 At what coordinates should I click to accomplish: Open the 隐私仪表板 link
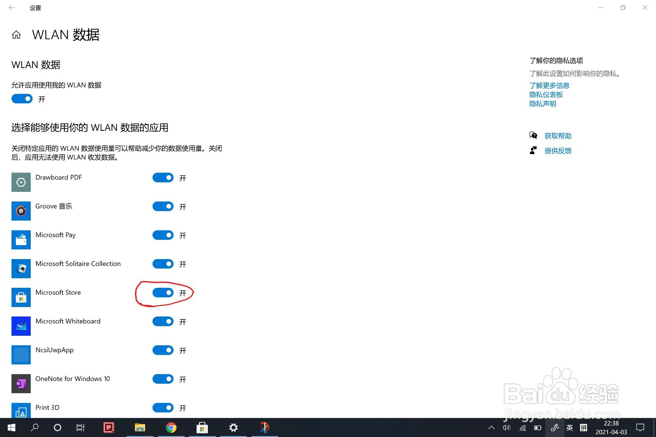(x=546, y=95)
